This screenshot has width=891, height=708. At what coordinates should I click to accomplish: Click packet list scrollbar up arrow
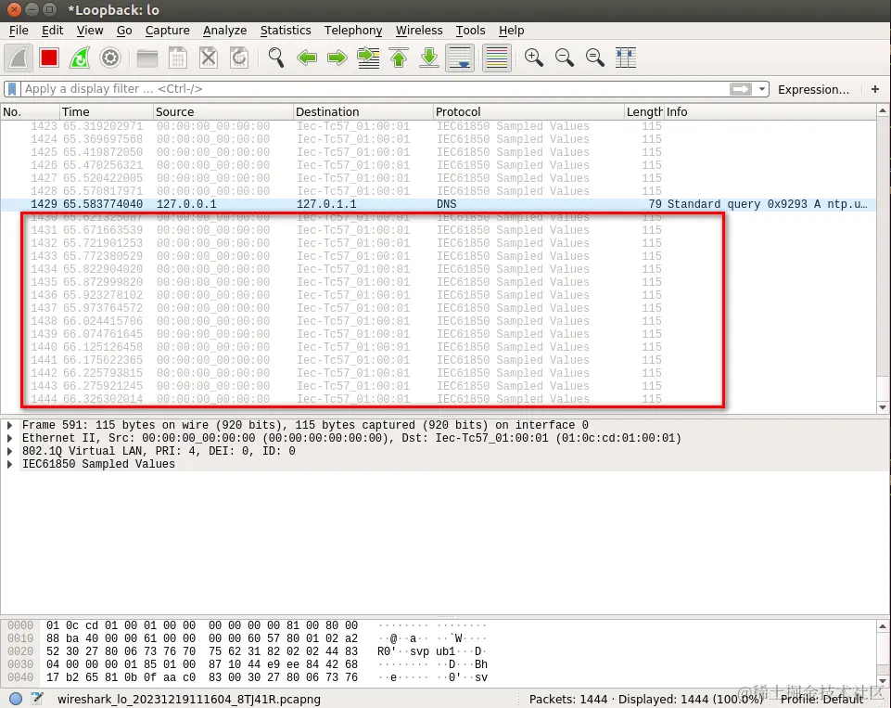click(883, 111)
